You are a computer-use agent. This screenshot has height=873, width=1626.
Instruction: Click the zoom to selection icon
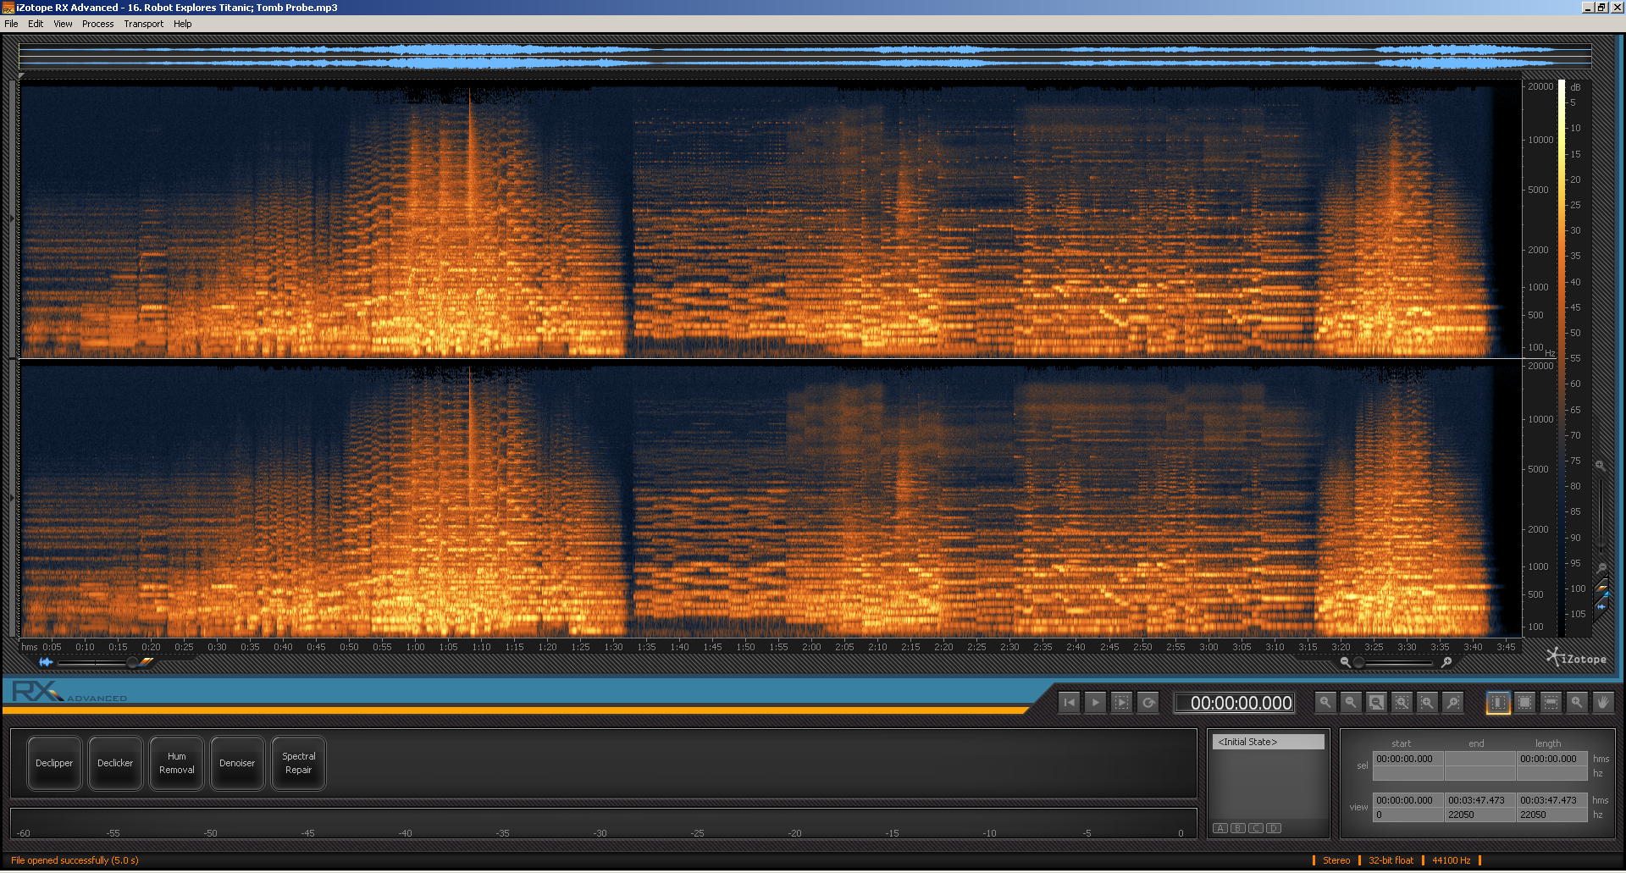(x=1402, y=702)
